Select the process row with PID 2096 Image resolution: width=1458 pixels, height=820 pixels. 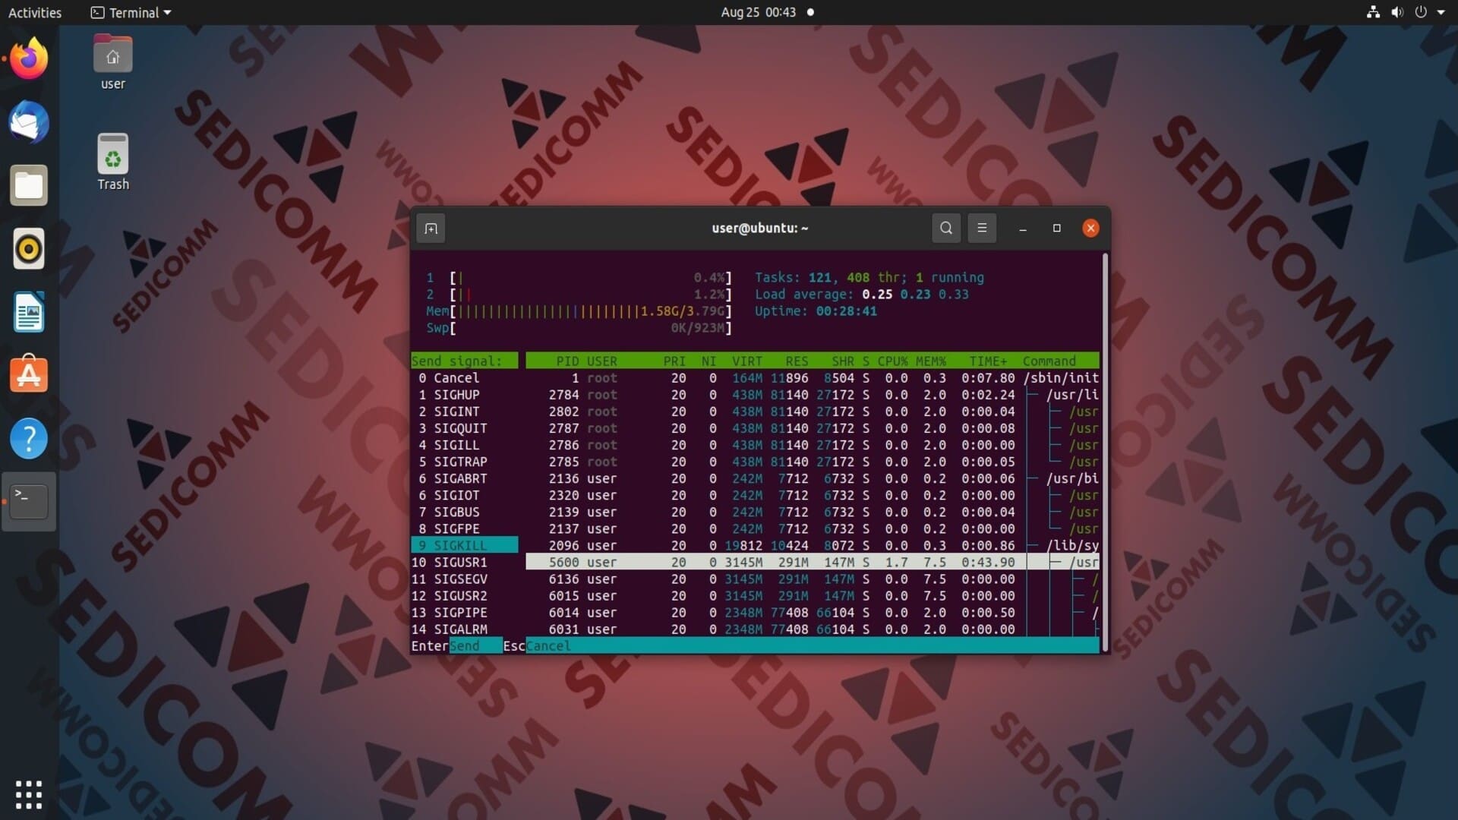click(x=813, y=545)
